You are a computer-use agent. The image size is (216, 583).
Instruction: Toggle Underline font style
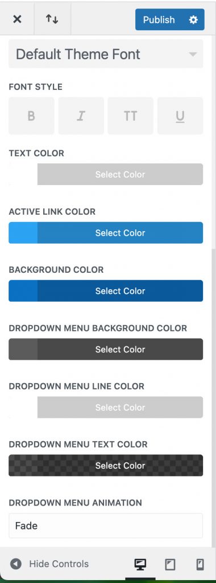pos(180,116)
